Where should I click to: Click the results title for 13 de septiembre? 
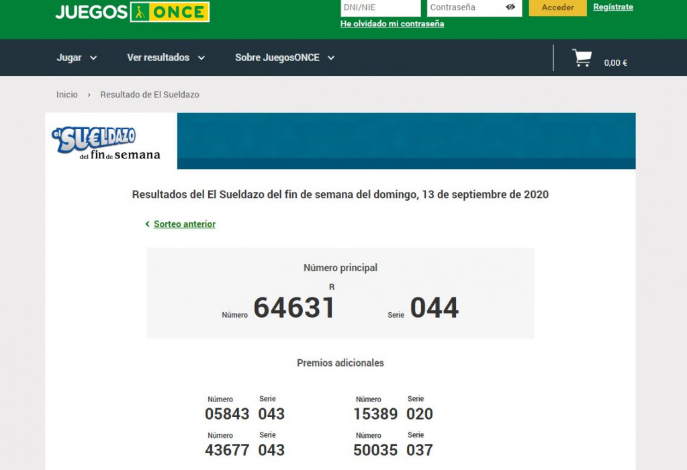340,195
